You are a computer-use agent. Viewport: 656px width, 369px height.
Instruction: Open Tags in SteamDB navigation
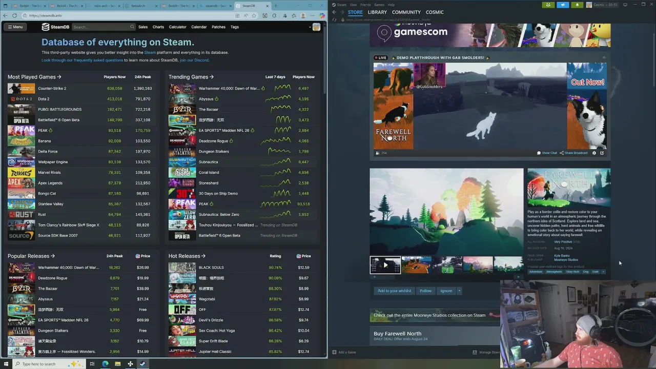click(x=235, y=27)
